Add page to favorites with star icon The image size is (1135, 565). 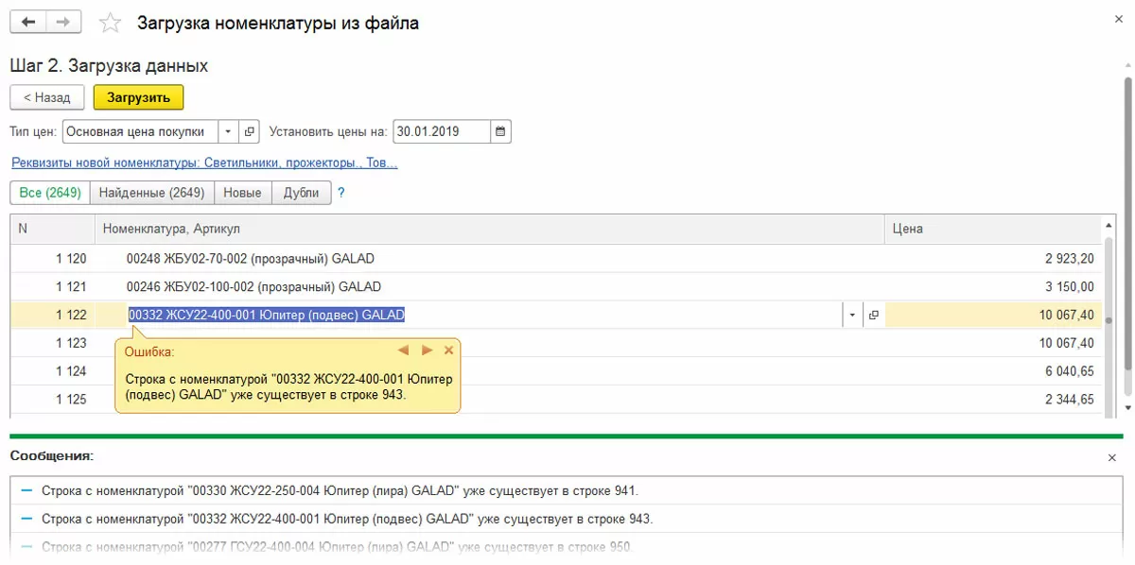[x=111, y=23]
